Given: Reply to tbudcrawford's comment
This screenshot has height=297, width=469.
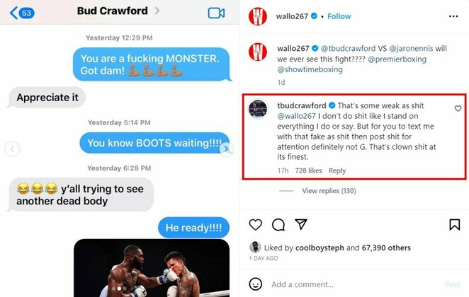Looking at the screenshot, I should tap(337, 170).
